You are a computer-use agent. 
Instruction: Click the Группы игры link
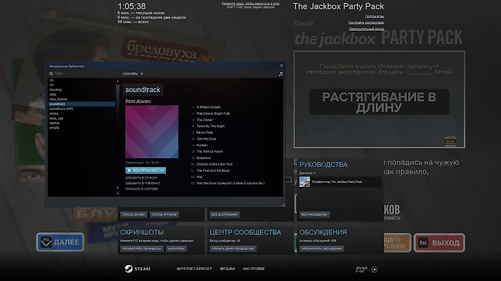click(375, 16)
